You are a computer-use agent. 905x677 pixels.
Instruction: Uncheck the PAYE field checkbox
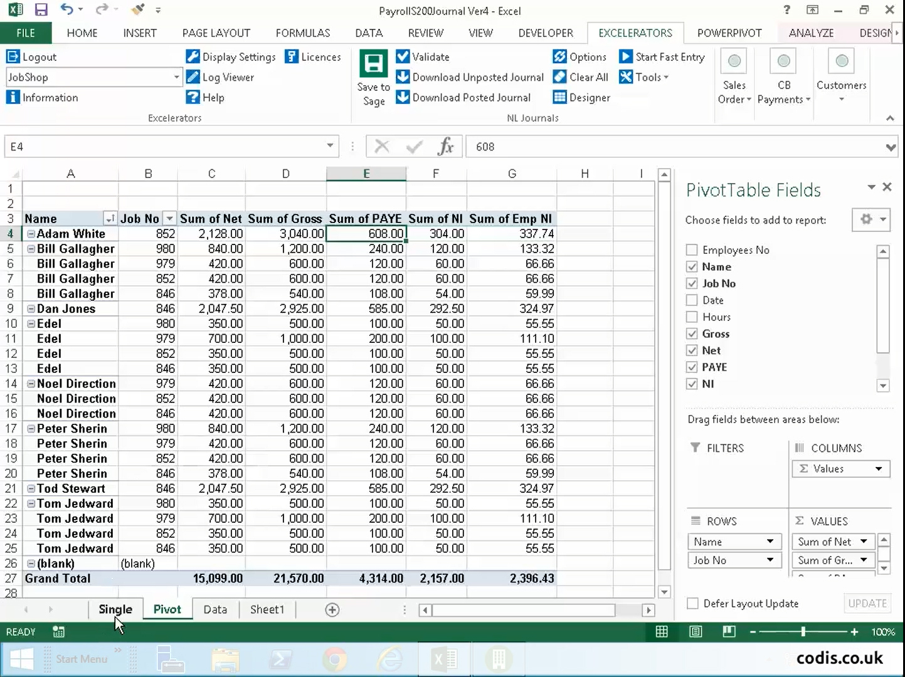tap(692, 367)
